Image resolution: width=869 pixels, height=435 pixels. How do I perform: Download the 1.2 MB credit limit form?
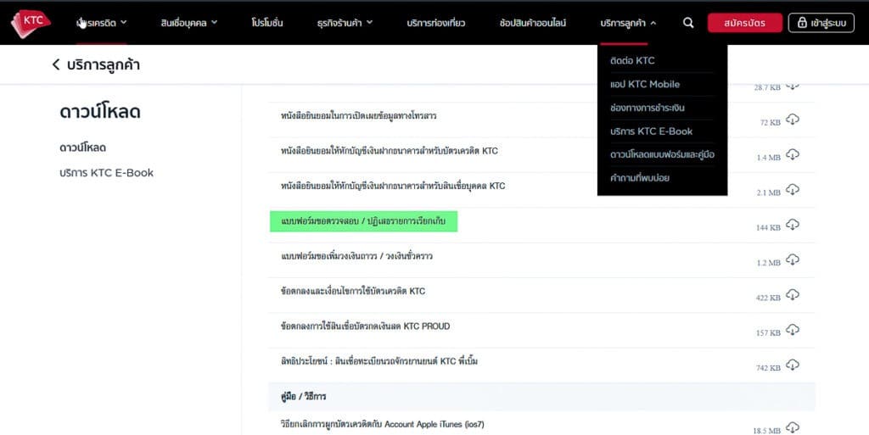(x=793, y=259)
